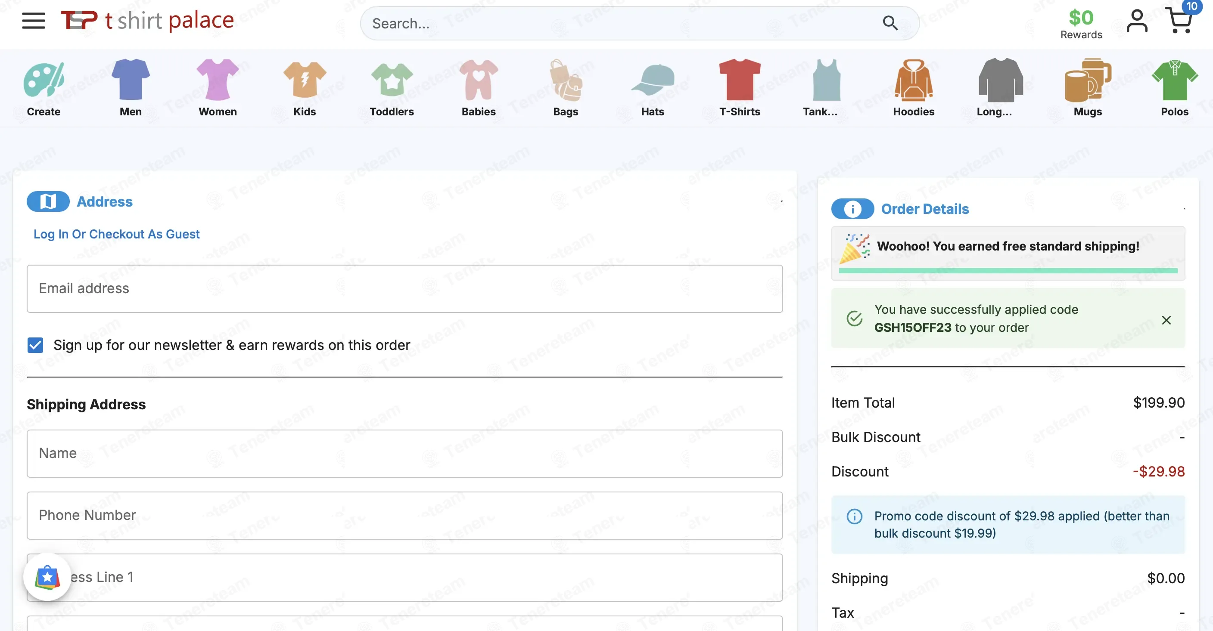
Task: Browse the Men category
Action: [x=131, y=87]
